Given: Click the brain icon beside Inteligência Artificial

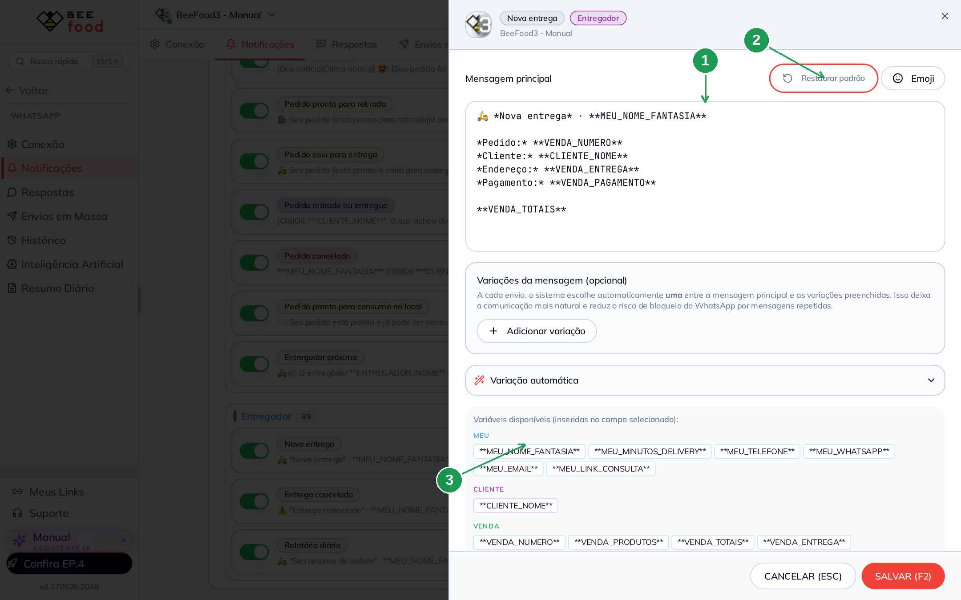Looking at the screenshot, I should 12,264.
